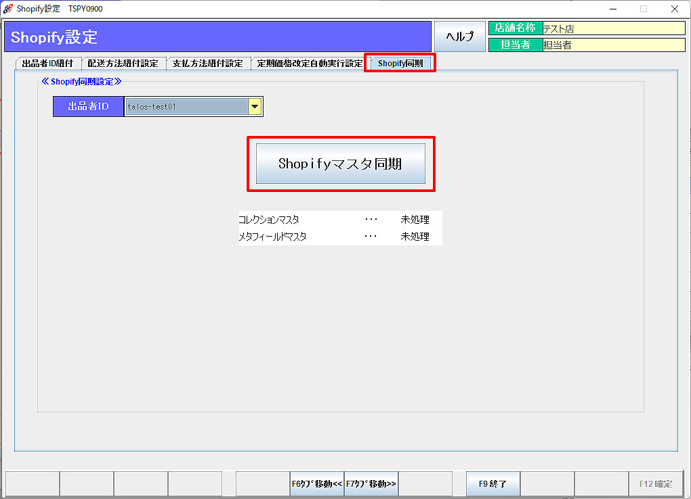Go to the 定期価格改定自動実行設定 tab

(x=310, y=64)
